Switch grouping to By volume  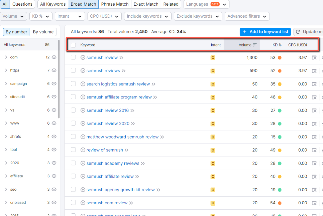[x=43, y=32]
